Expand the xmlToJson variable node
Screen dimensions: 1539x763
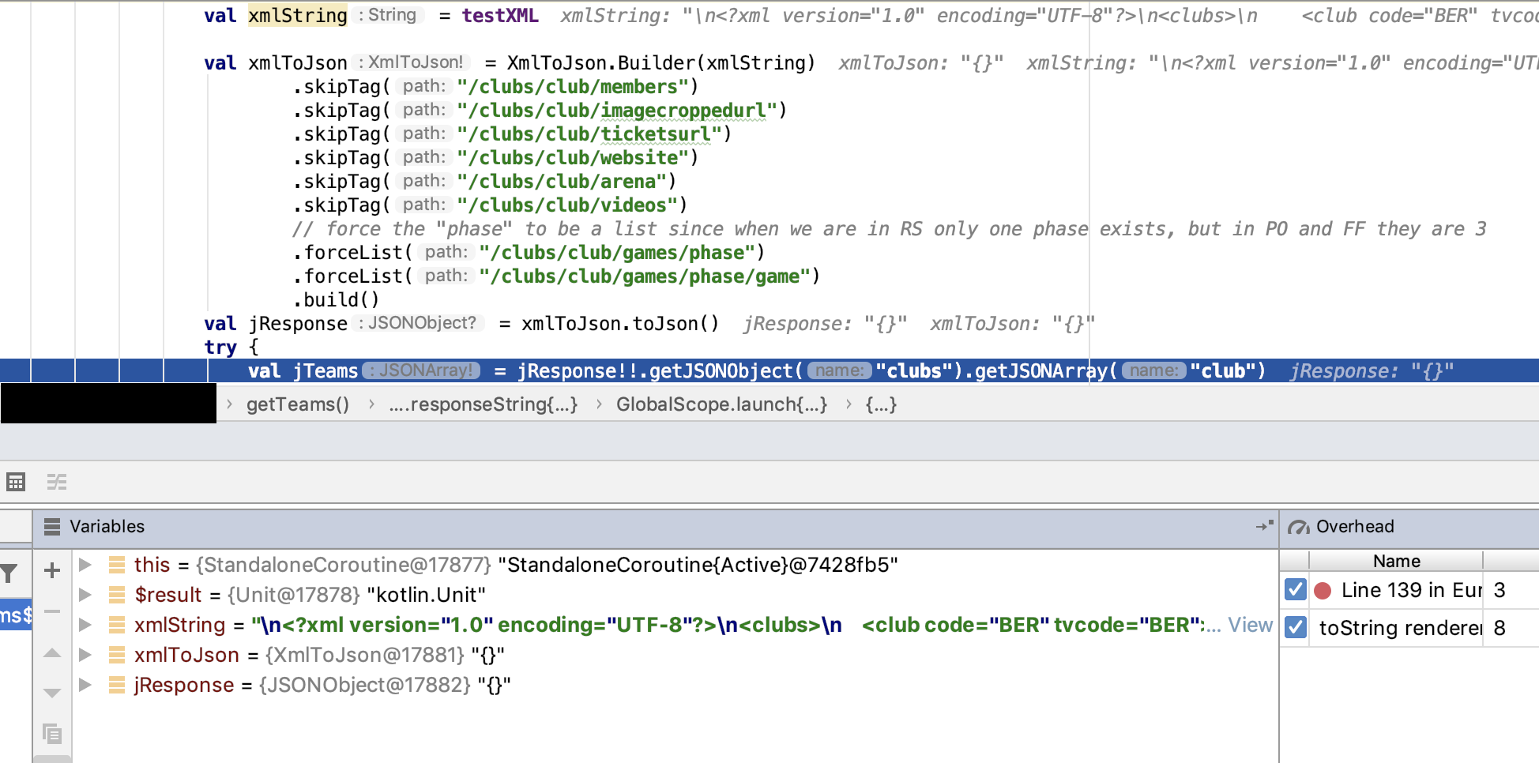point(85,655)
